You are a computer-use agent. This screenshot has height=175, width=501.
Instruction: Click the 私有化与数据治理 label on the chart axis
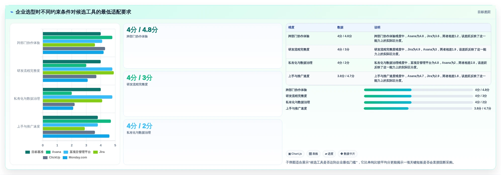[x=27, y=99]
